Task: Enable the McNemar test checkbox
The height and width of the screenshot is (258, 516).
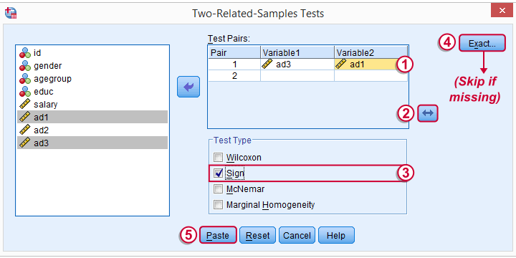Action: pos(218,189)
